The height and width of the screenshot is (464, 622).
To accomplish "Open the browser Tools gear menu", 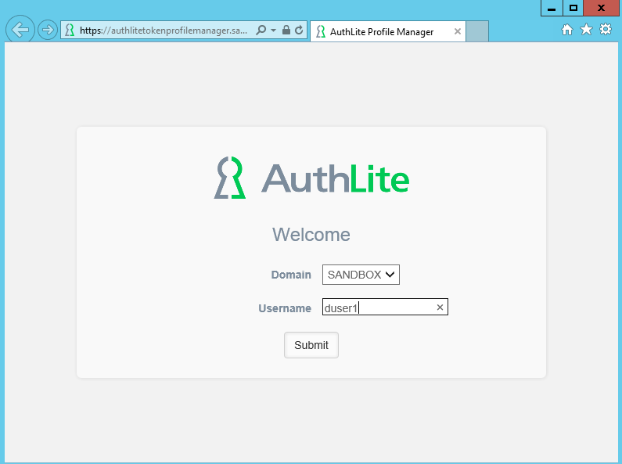I will (606, 30).
